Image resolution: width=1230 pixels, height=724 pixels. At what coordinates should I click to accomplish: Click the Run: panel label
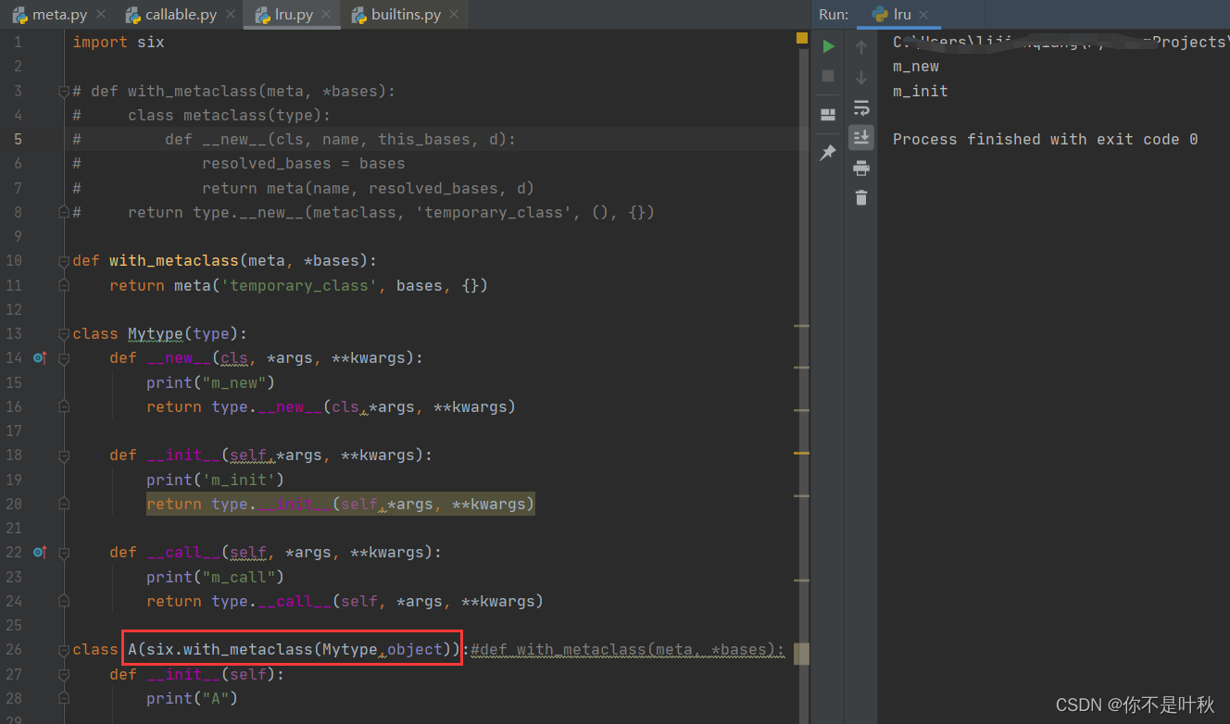pos(834,15)
